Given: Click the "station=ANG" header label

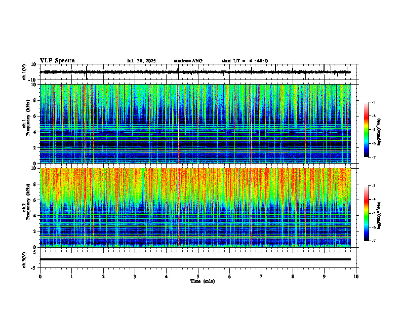Looking at the screenshot, I should pos(188,61).
